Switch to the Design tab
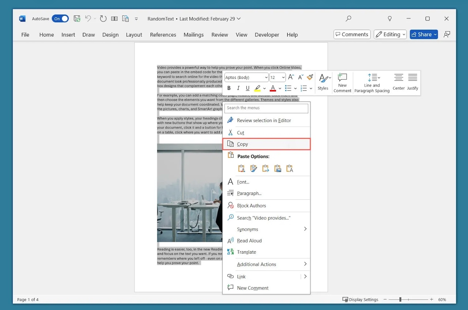Screen dimensions: 468x310 point(110,35)
